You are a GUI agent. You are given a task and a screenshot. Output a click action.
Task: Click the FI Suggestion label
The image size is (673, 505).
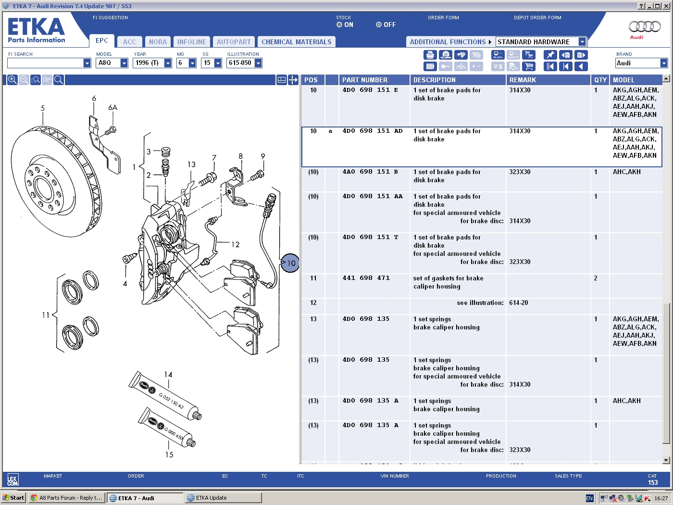110,18
